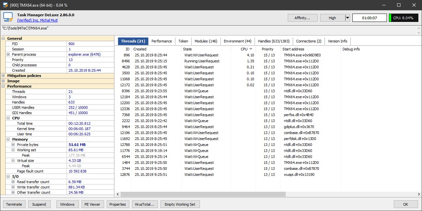Click the Page fault count value
The width and height of the screenshot is (422, 211).
tap(77, 171)
